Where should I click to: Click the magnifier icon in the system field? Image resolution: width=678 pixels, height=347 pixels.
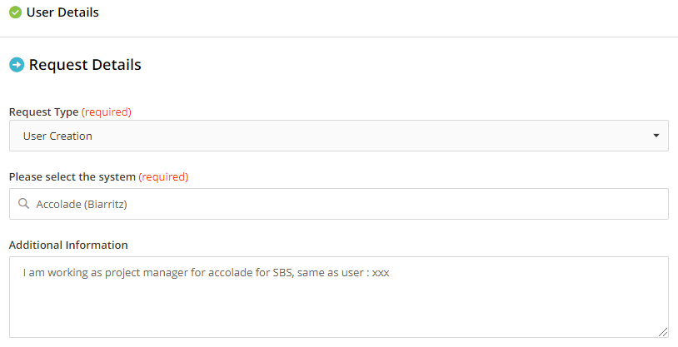(23, 203)
